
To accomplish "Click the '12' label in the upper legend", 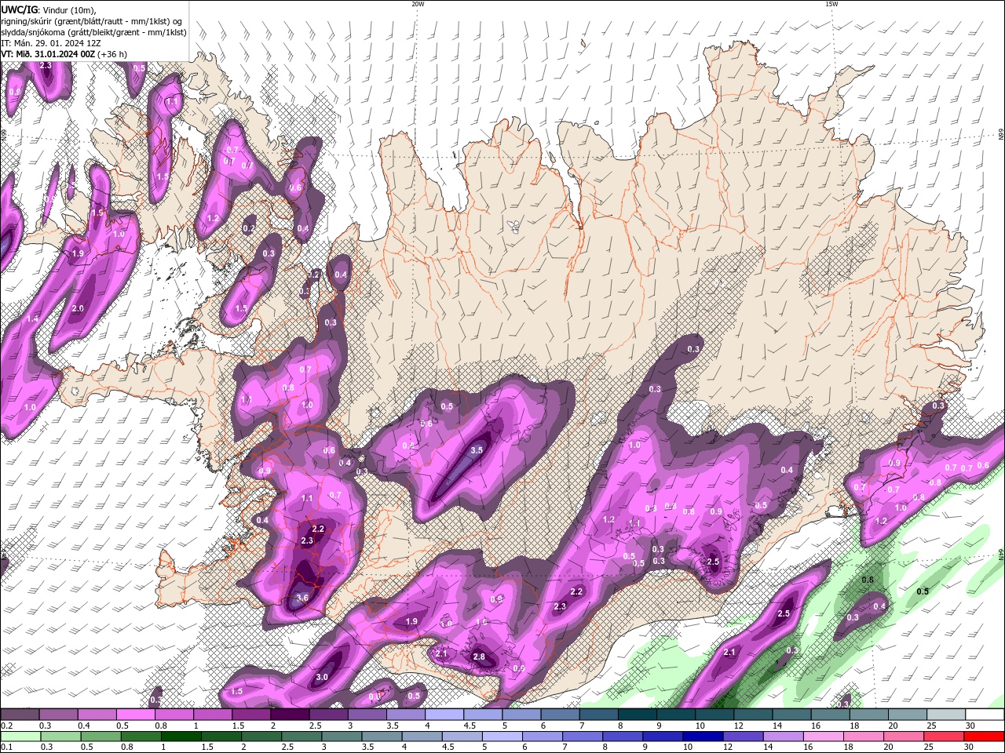I will click(x=739, y=726).
